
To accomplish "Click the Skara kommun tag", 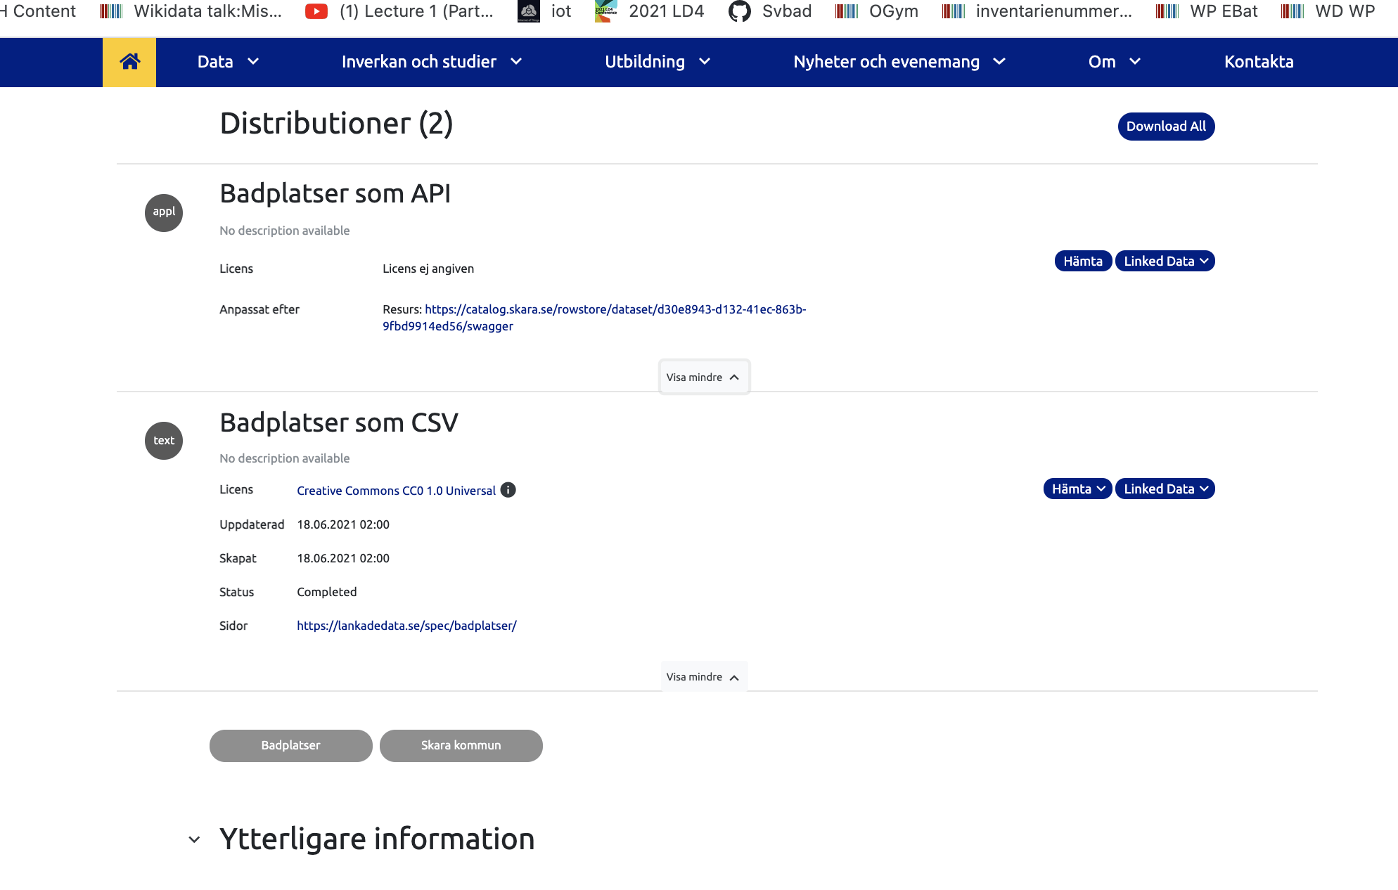I will click(x=461, y=745).
